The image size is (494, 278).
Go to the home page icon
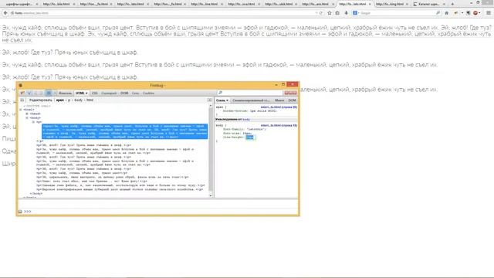(446, 13)
